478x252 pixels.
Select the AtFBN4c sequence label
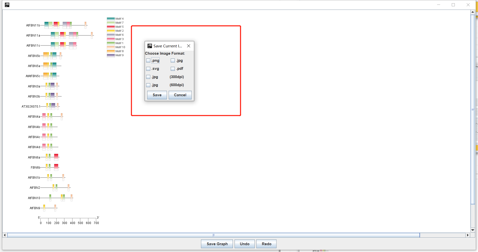coord(34,137)
